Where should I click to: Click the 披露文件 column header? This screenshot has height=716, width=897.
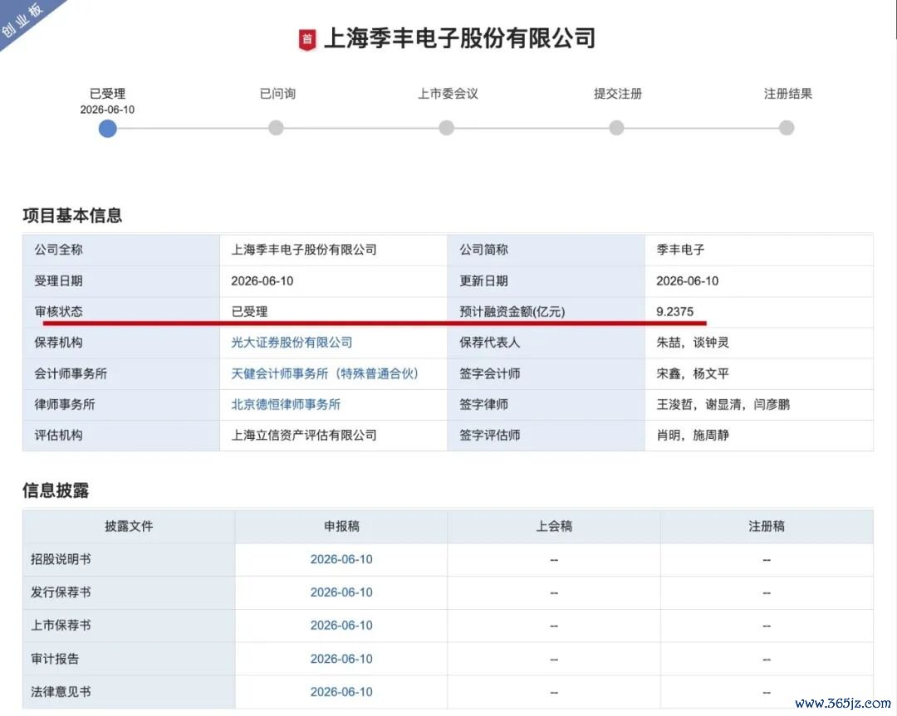click(x=129, y=526)
